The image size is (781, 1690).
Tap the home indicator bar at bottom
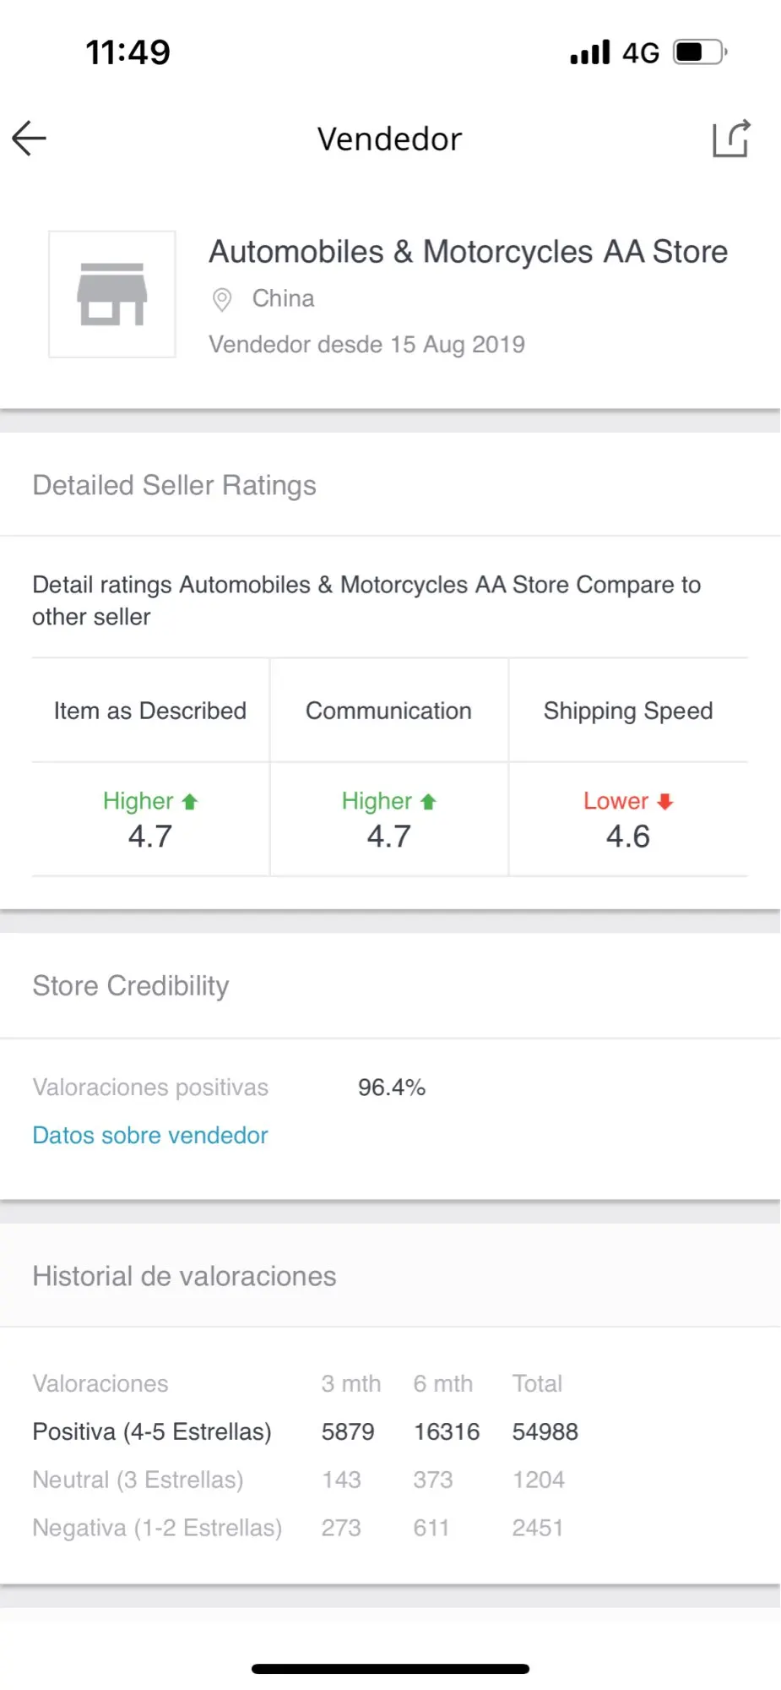[x=390, y=1669]
